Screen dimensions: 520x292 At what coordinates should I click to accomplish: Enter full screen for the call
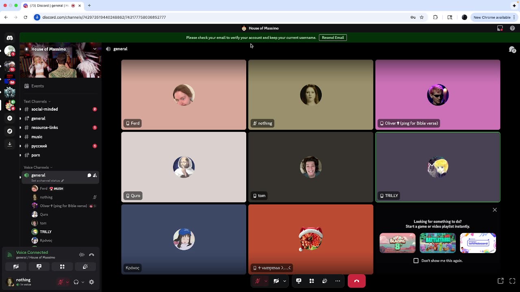pos(512,281)
